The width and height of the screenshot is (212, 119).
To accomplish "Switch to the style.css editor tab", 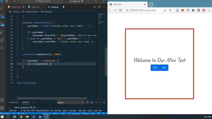I will [x=35, y=7].
